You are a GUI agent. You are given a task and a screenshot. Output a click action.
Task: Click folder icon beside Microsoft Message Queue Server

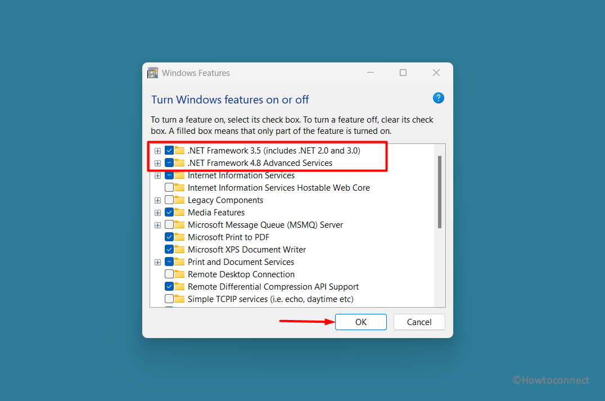click(179, 224)
